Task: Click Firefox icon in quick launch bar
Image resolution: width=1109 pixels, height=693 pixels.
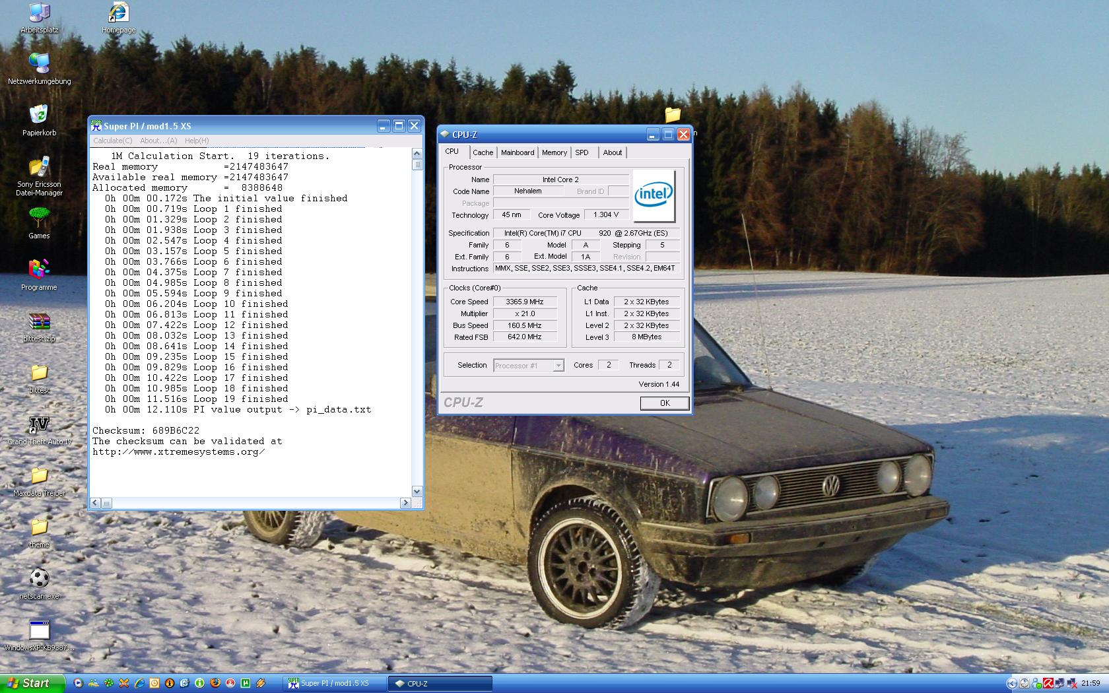Action: (x=215, y=683)
